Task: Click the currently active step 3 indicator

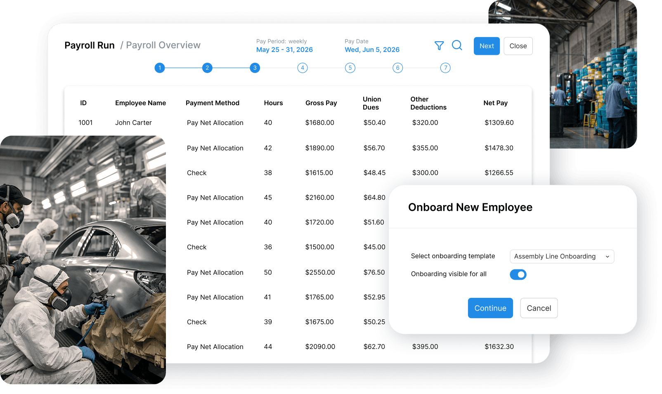Action: (x=255, y=68)
